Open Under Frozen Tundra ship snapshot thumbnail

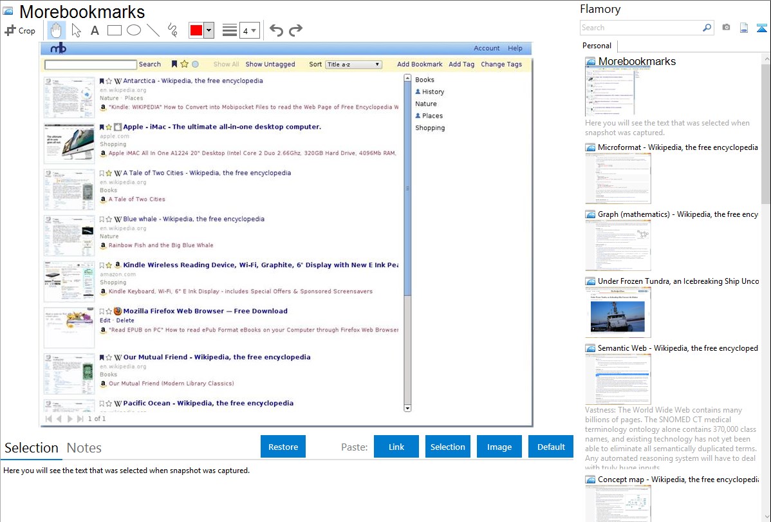(x=618, y=312)
